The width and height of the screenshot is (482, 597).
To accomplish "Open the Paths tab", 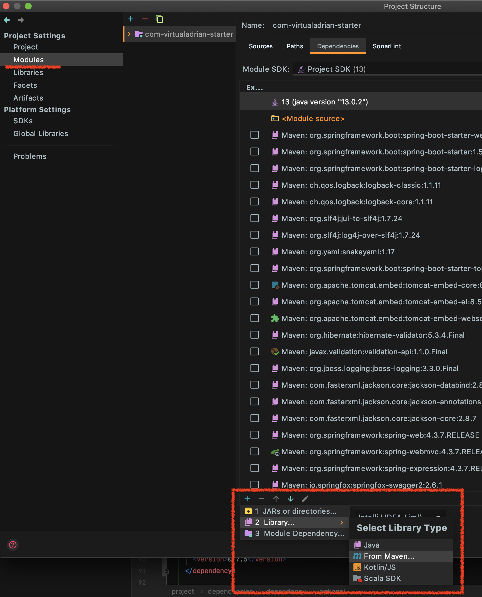I will click(x=295, y=46).
